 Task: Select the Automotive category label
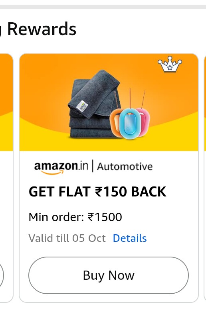(x=125, y=167)
